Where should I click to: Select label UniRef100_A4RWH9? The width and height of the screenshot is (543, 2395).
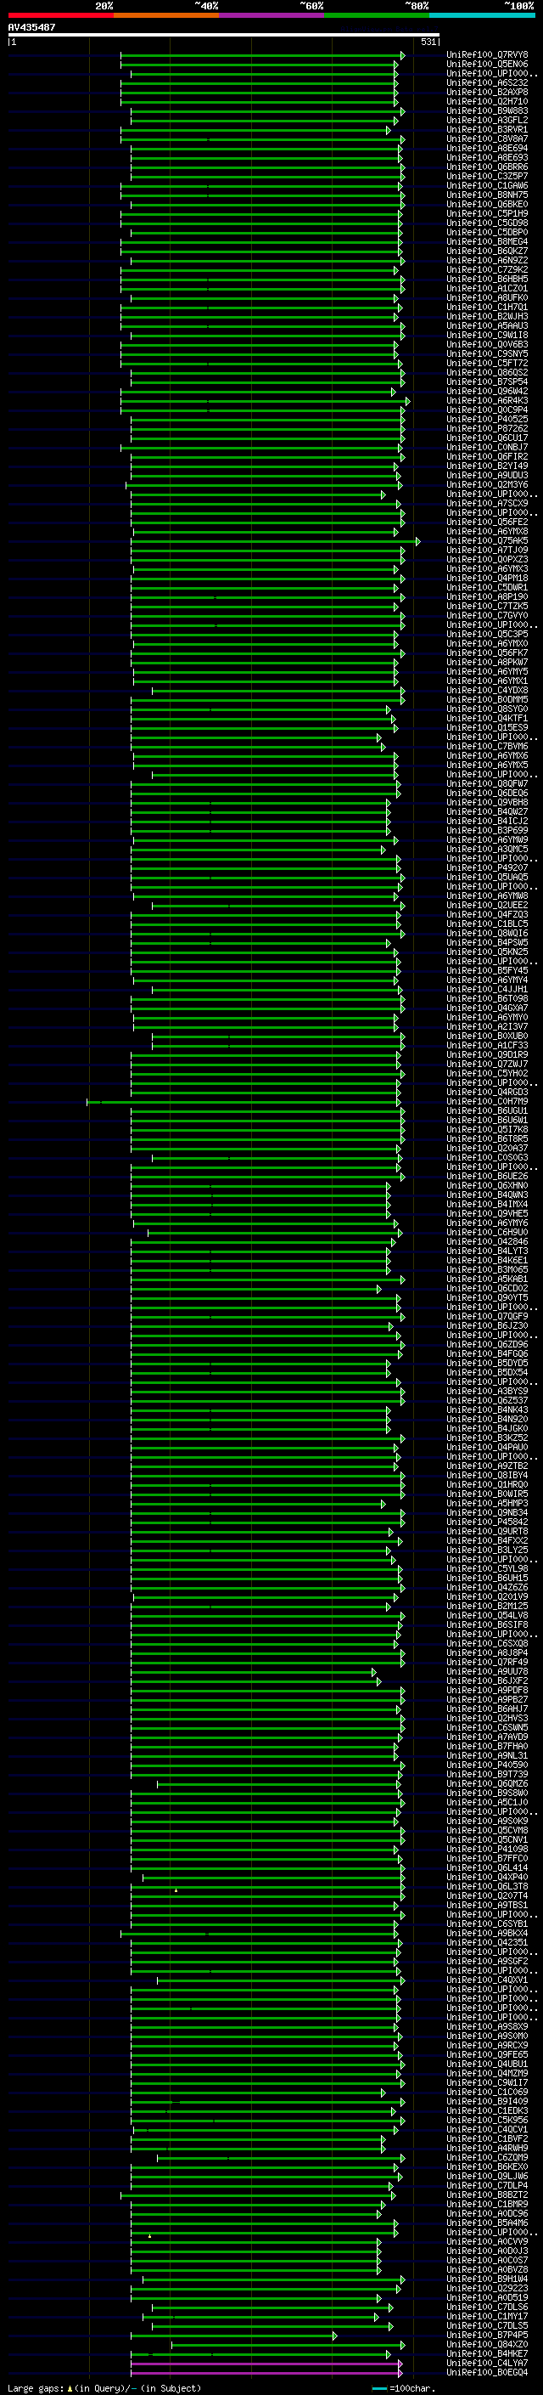486,2149
